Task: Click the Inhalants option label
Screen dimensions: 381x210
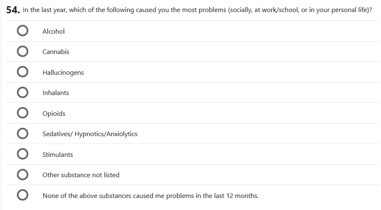Action: click(56, 93)
